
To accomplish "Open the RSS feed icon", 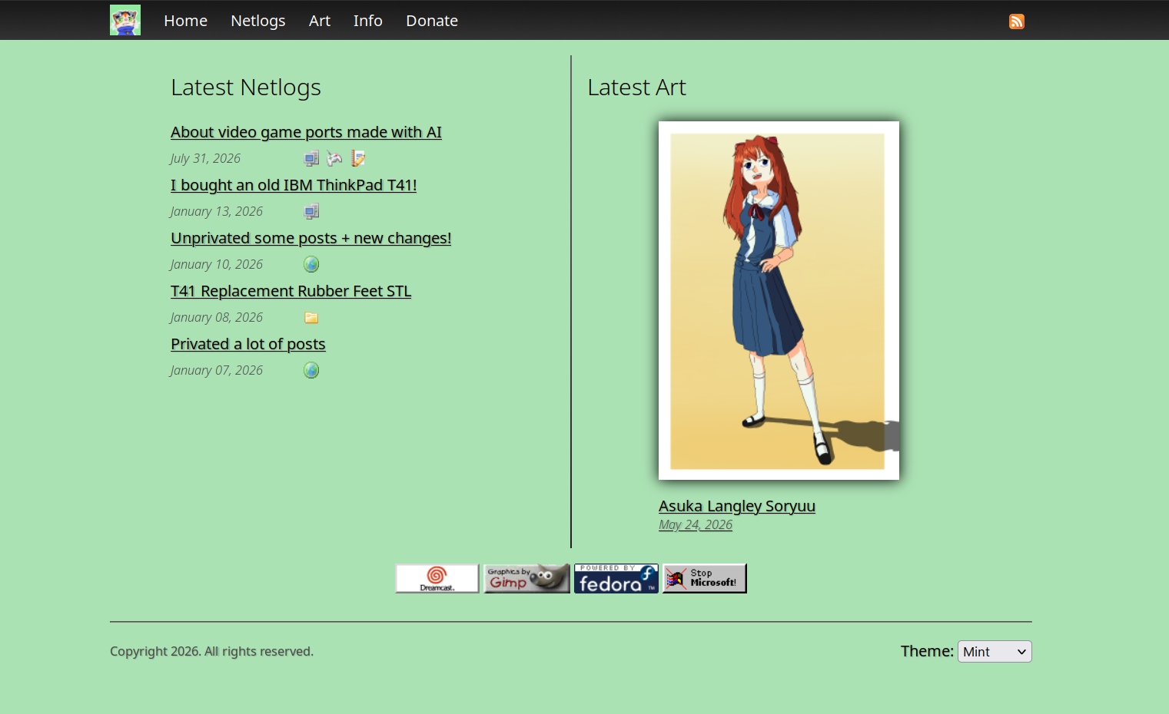I will (x=1017, y=21).
